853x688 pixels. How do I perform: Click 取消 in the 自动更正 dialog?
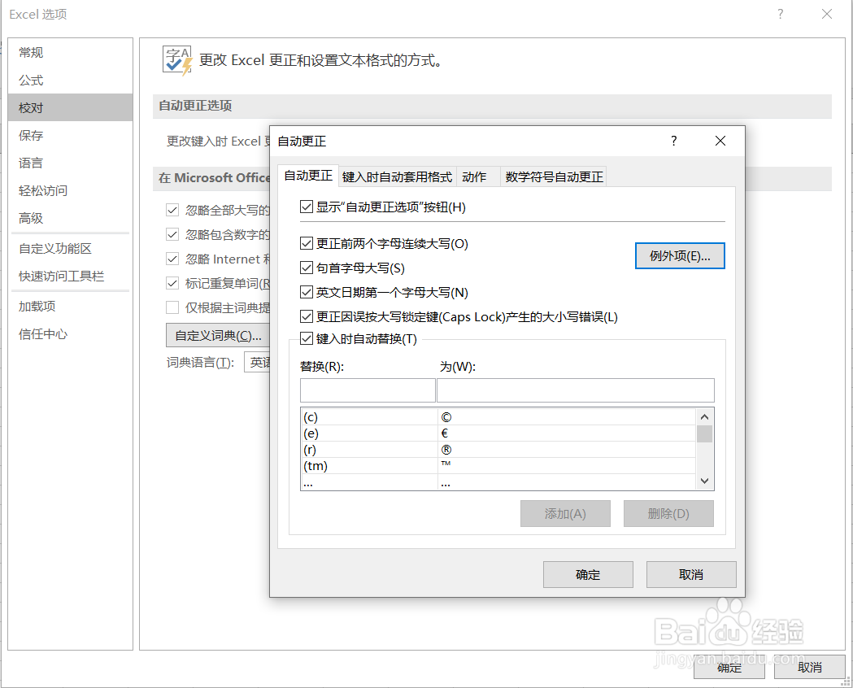click(691, 574)
